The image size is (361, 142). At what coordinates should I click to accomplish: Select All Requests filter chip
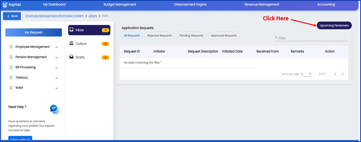click(132, 35)
